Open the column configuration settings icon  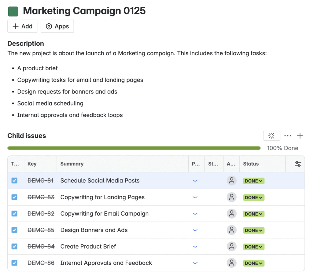tap(298, 164)
